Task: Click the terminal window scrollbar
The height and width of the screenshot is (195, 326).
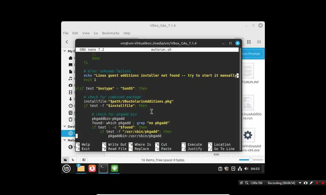Action: tap(240, 99)
